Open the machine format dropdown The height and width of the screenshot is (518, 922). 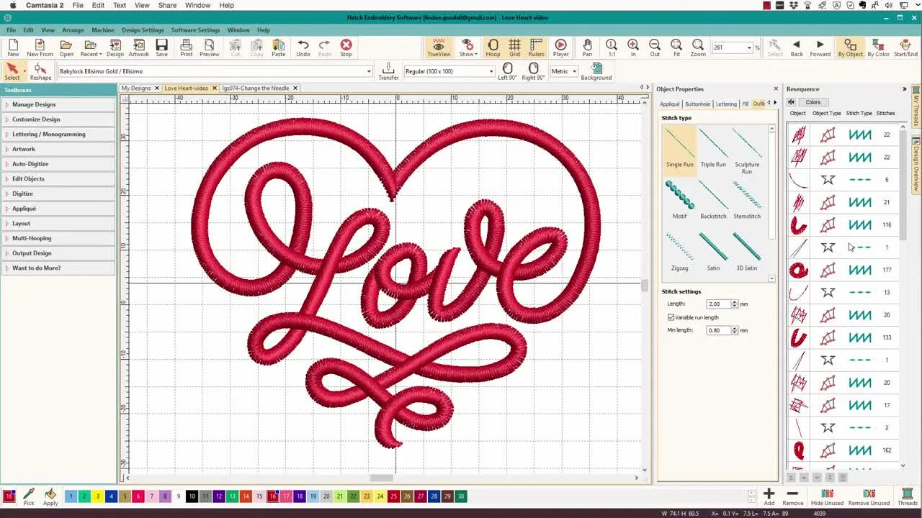pos(369,71)
